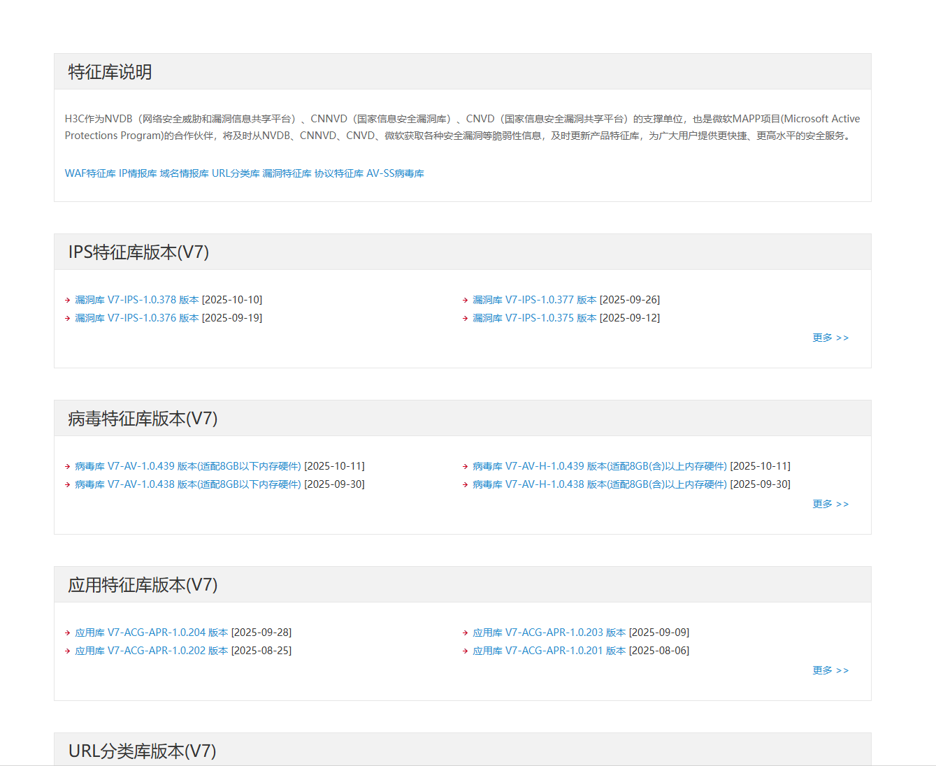Click the date [2025-09-09] text
Image resolution: width=936 pixels, height=766 pixels.
659,633
